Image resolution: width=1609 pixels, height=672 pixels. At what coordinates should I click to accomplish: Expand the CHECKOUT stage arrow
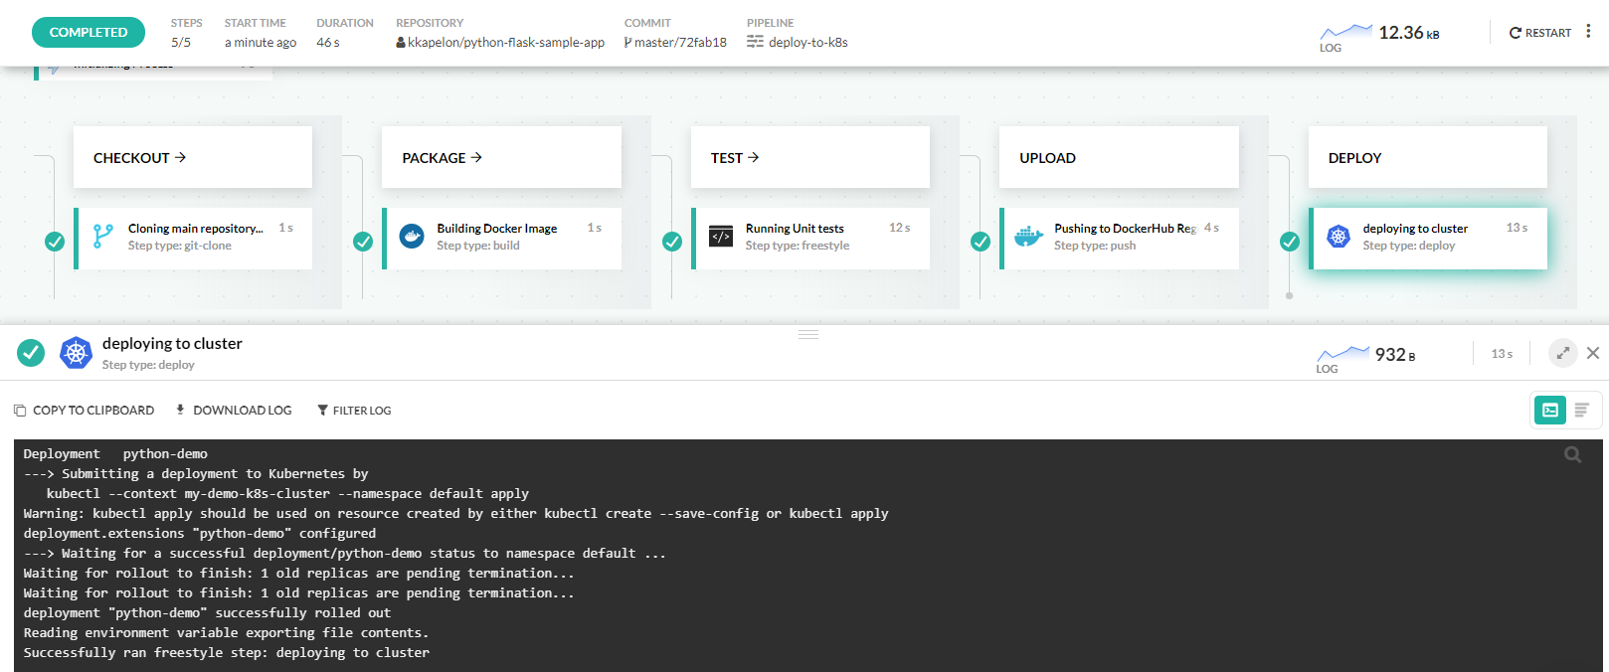point(180,157)
